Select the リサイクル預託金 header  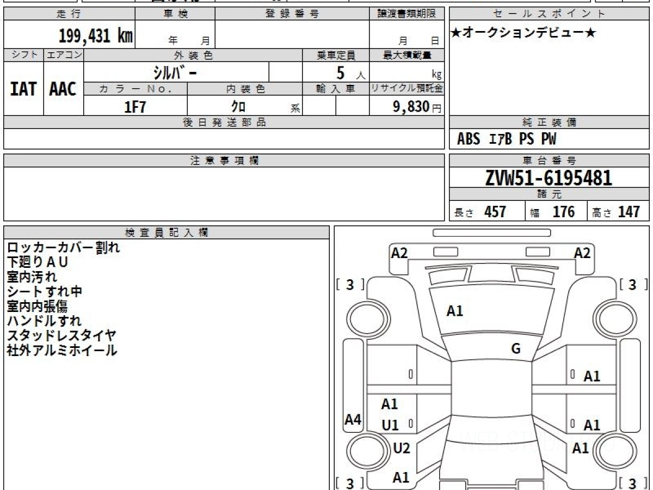(406, 89)
